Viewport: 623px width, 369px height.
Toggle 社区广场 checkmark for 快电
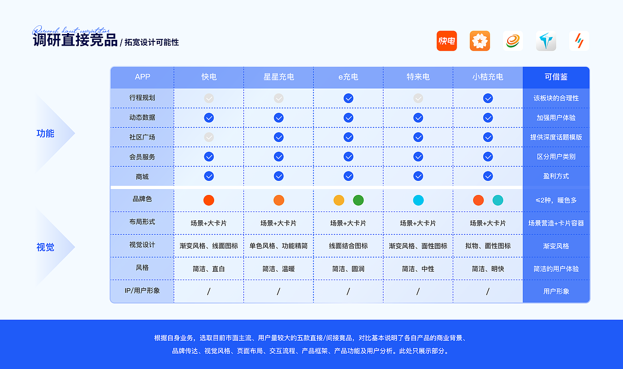[x=209, y=137]
